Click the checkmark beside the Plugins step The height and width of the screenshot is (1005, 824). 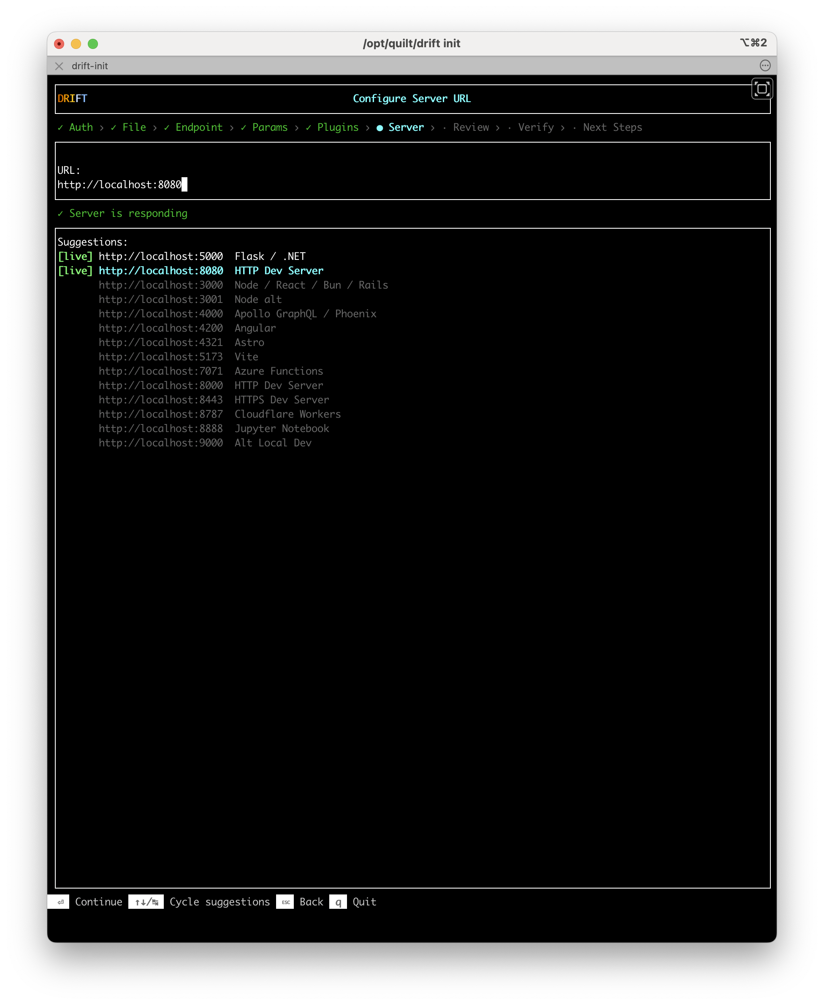308,127
